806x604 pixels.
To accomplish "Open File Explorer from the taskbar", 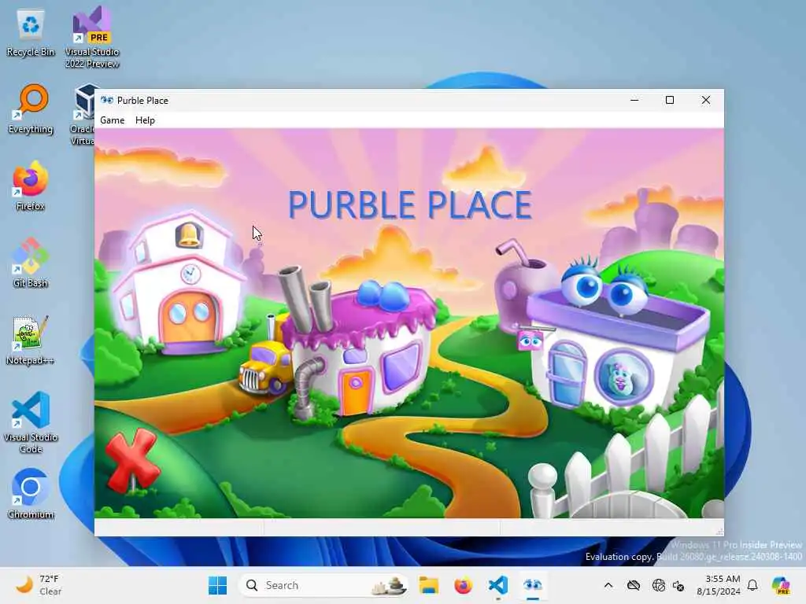I will click(429, 585).
